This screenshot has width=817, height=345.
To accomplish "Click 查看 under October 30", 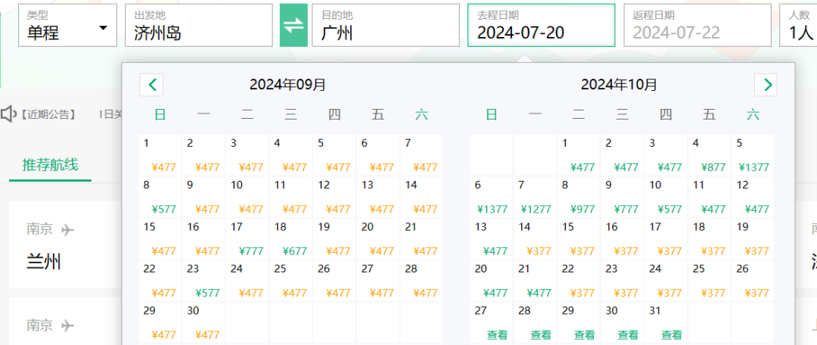I will [x=628, y=334].
